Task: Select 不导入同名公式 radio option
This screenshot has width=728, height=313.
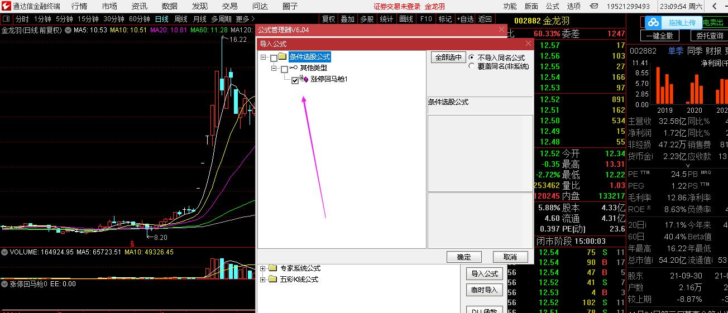Action: pyautogui.click(x=472, y=57)
